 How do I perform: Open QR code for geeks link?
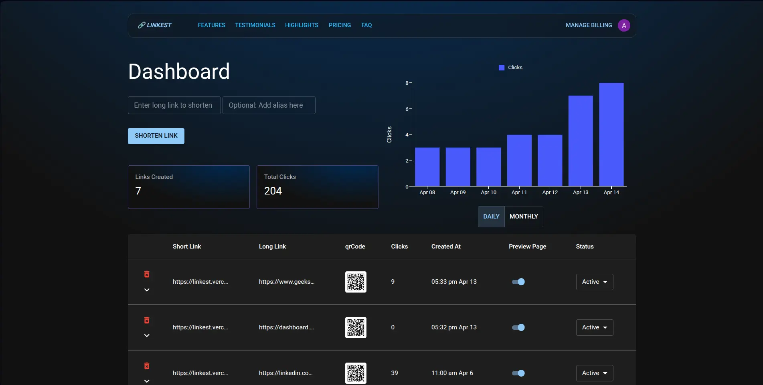[355, 282]
